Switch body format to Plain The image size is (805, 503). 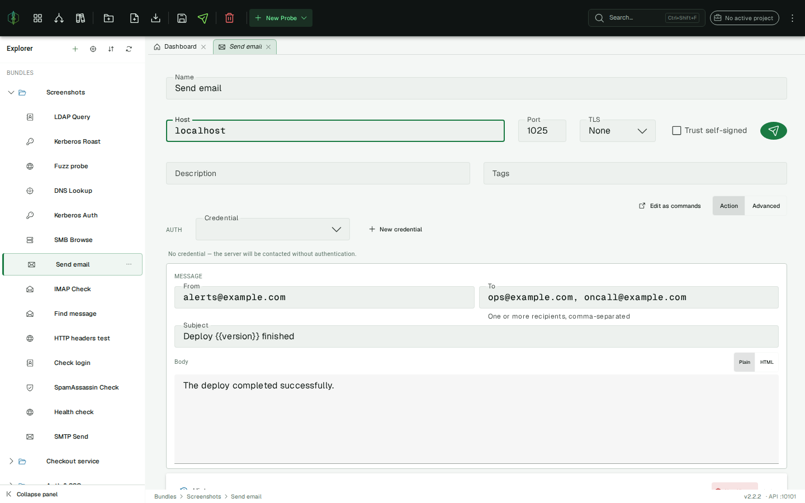pos(744,362)
